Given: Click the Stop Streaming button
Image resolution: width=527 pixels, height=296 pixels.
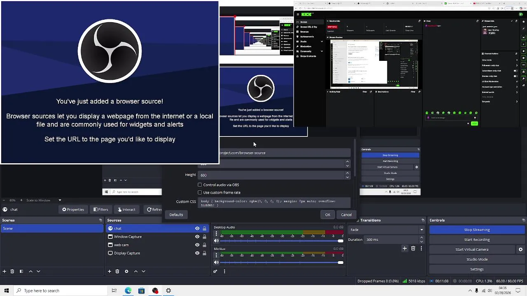Looking at the screenshot, I should point(477,230).
